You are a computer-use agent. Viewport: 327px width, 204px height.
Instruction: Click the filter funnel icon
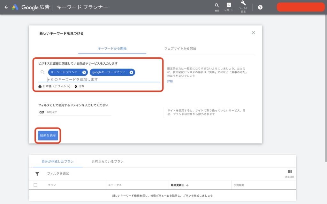coord(37,174)
